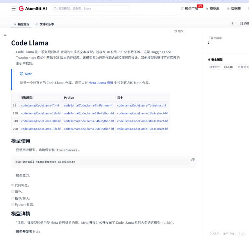Open the Meta Llama 组织 link
This screenshot has width=249, height=238.
click(x=101, y=83)
